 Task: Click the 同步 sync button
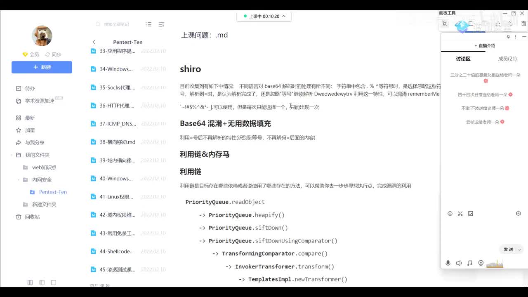click(53, 54)
